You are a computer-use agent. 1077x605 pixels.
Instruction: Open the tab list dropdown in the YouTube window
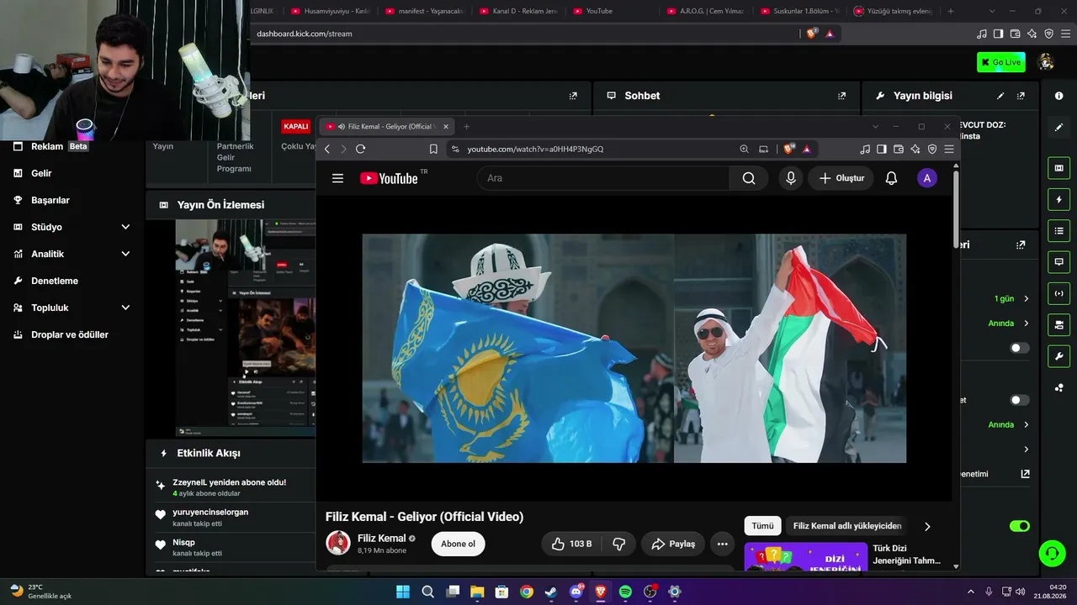(x=875, y=126)
